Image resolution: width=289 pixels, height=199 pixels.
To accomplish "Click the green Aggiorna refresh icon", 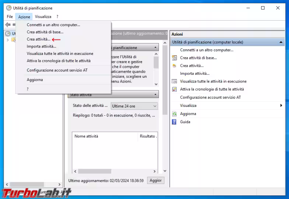I will [x=174, y=114].
